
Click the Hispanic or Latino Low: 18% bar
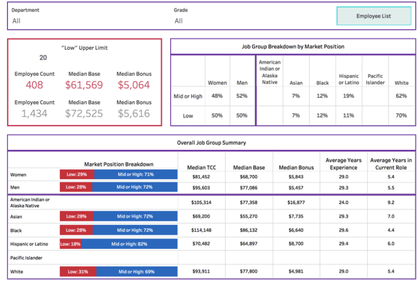[71, 244]
